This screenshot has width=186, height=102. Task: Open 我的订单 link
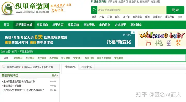[x=48, y=67]
